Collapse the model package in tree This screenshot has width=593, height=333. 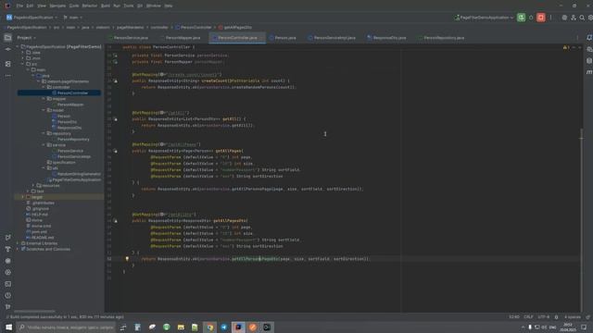pyautogui.click(x=44, y=110)
